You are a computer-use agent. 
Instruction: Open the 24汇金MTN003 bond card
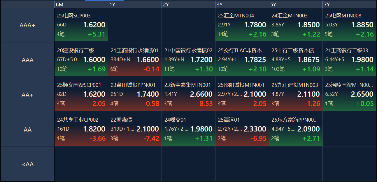pyautogui.click(x=296, y=25)
